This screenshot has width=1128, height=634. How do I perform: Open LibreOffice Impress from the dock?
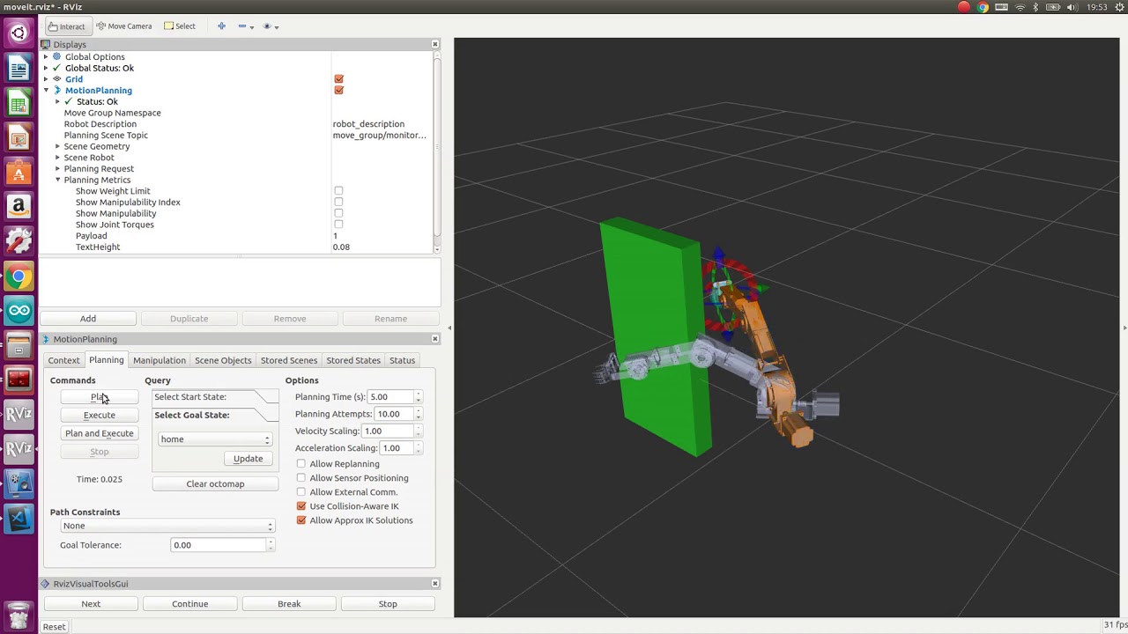[19, 137]
